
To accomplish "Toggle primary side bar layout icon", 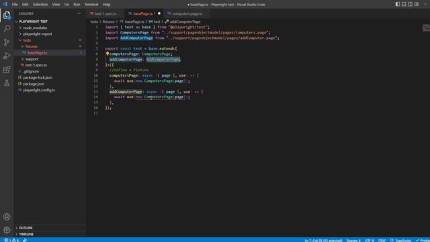I will [x=398, y=4].
